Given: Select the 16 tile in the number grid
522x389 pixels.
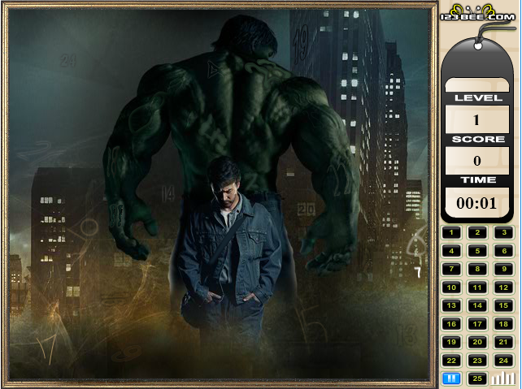Looking at the screenshot, I should coord(451,324).
